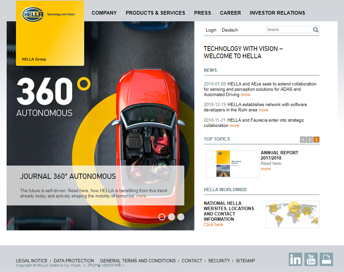Click the ICP registration number link

[x=106, y=266]
